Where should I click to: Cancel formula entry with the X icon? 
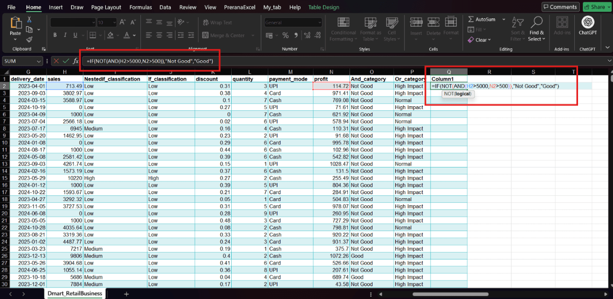(56, 61)
